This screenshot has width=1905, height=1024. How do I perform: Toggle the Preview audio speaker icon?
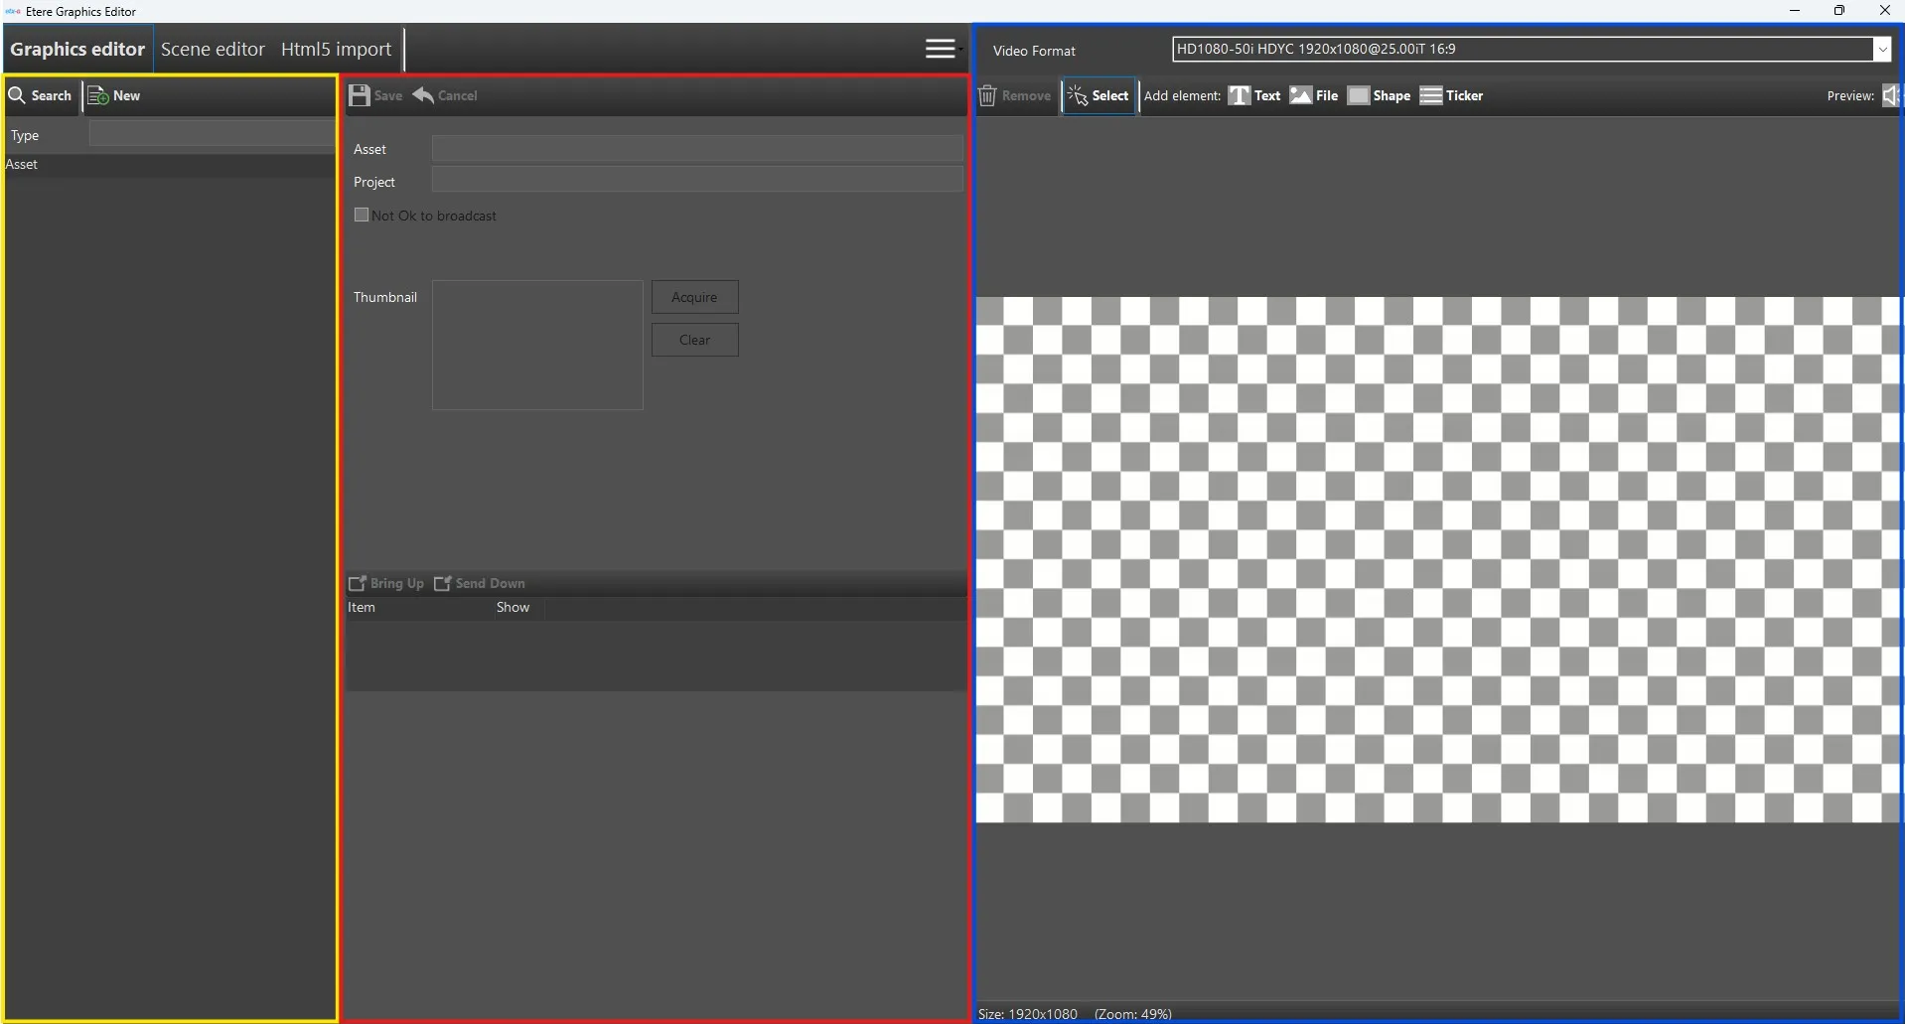(x=1890, y=95)
